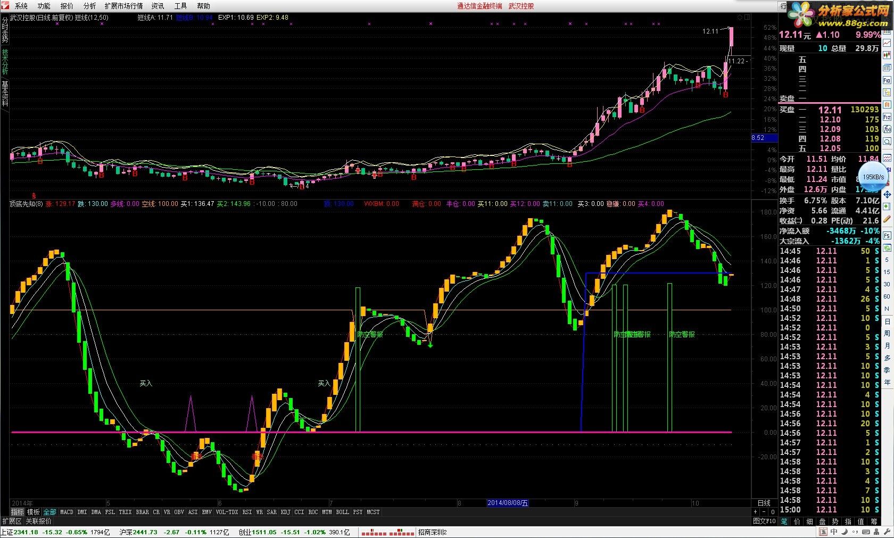This screenshot has width=894, height=538.
Task: Click the IME wrench settings icon
Action: pyautogui.click(x=887, y=531)
